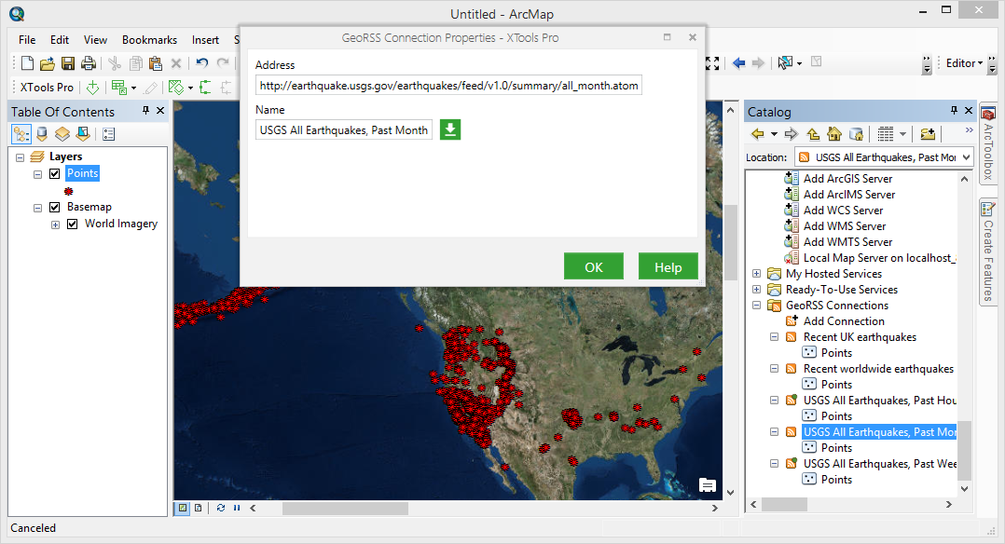Go back in the Catalog window
The image size is (1005, 544).
pos(758,134)
